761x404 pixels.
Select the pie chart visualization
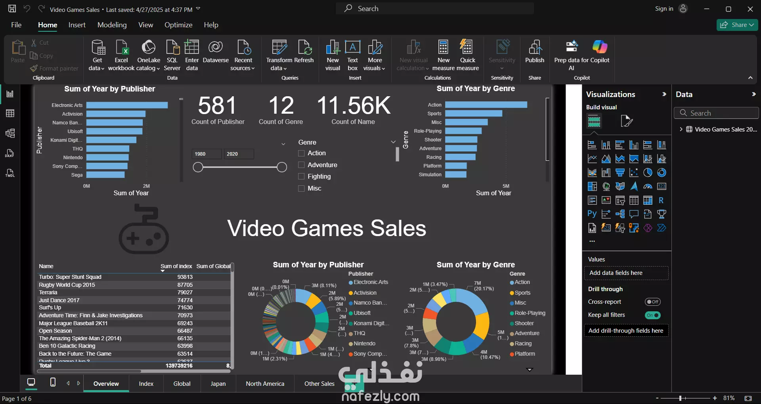648,173
